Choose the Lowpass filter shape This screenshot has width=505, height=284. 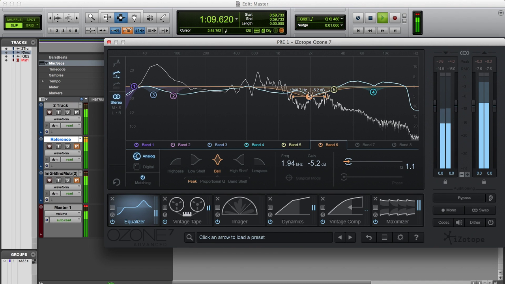259,164
